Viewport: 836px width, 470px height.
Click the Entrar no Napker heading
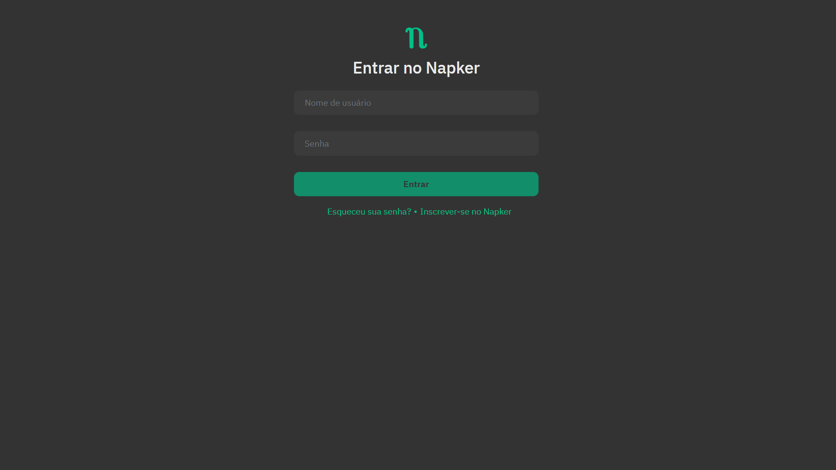click(x=416, y=68)
